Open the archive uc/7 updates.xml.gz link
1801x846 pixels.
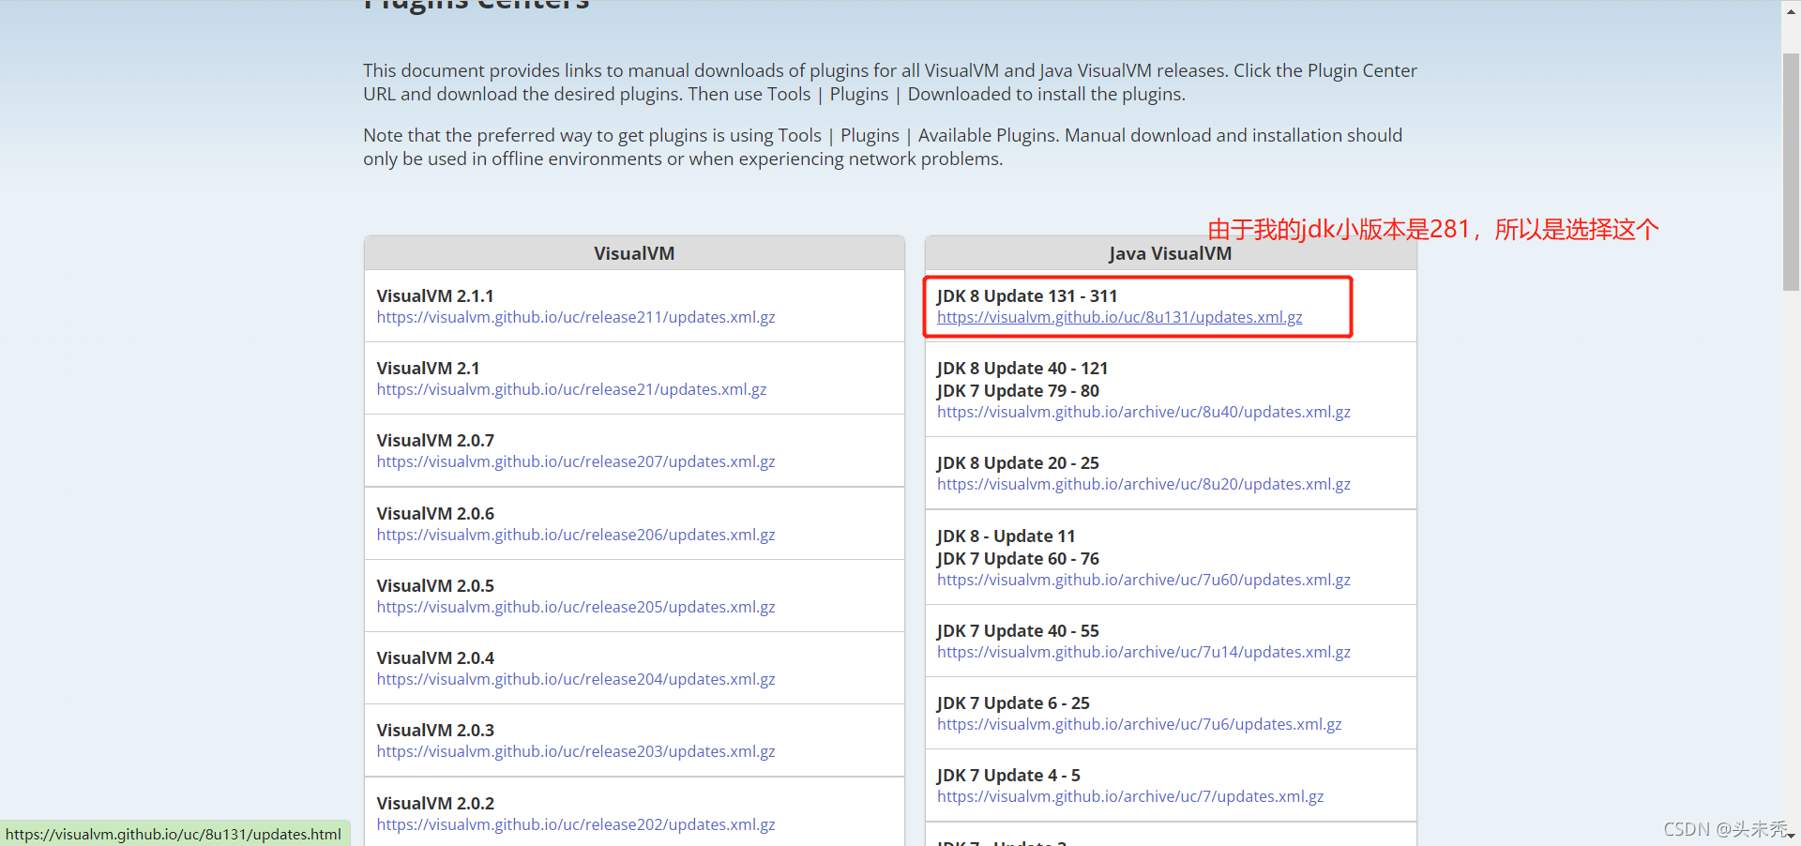[1130, 796]
